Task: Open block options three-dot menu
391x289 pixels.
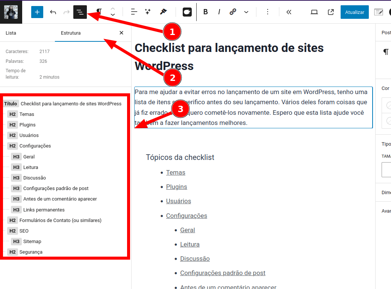Action: (x=268, y=12)
